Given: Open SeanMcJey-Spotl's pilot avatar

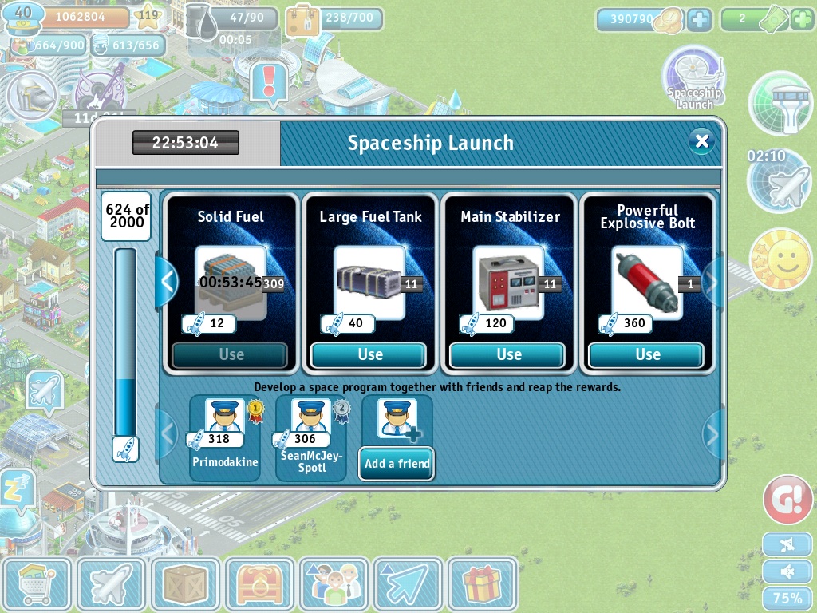Looking at the screenshot, I should [310, 415].
